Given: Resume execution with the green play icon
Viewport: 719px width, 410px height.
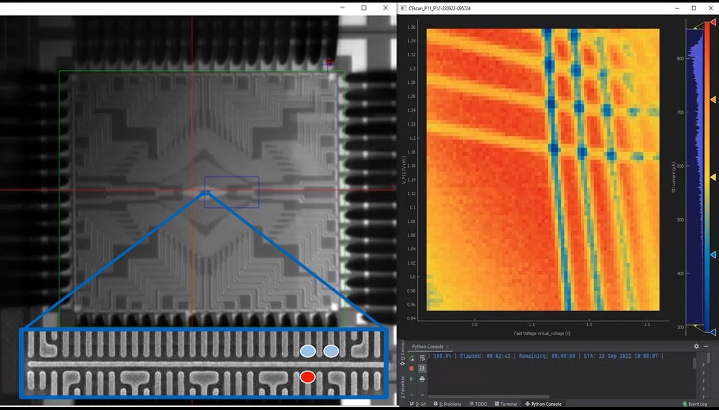Looking at the screenshot, I should click(x=411, y=379).
